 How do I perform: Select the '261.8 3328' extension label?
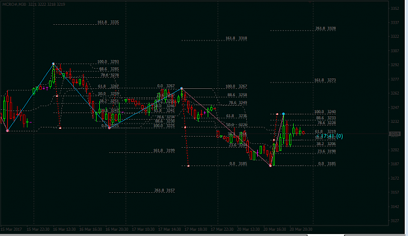[x=325, y=28]
